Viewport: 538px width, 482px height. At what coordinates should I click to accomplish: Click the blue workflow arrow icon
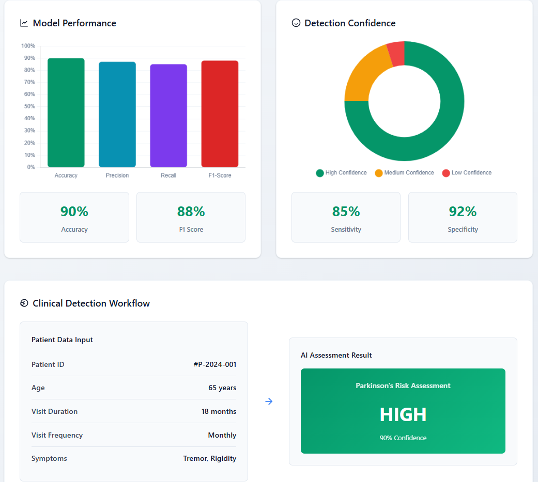point(269,401)
